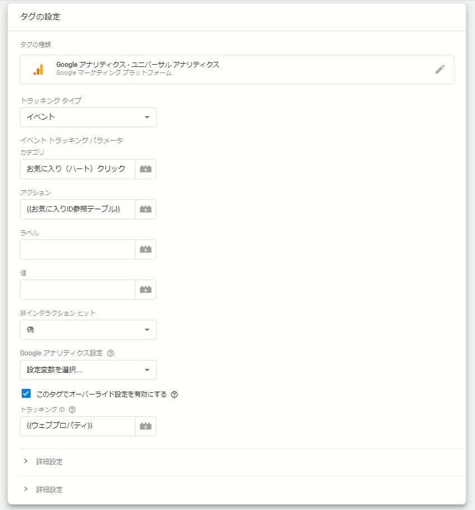
Task: Open the トラッキング タイプ dropdown showing イベント
Action: tap(88, 117)
